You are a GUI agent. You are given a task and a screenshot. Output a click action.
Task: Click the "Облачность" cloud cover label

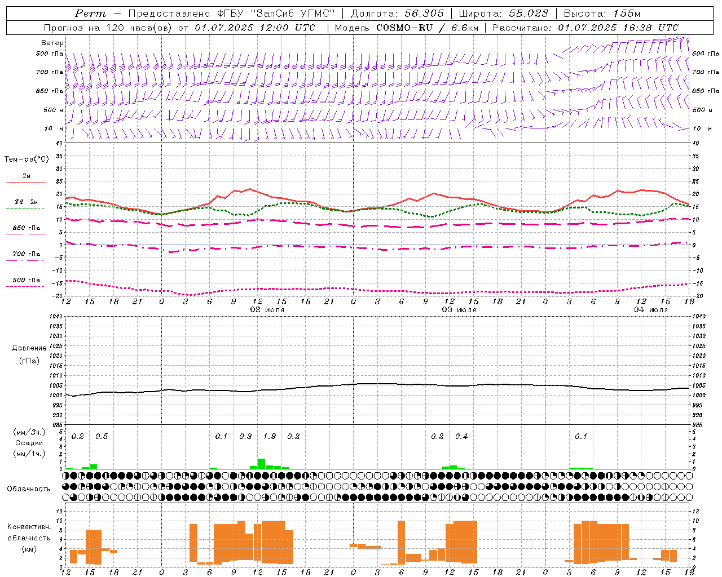(x=29, y=489)
